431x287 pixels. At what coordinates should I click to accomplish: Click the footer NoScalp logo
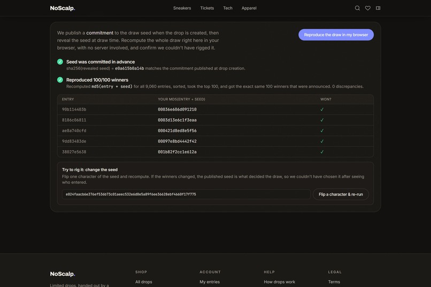click(63, 274)
